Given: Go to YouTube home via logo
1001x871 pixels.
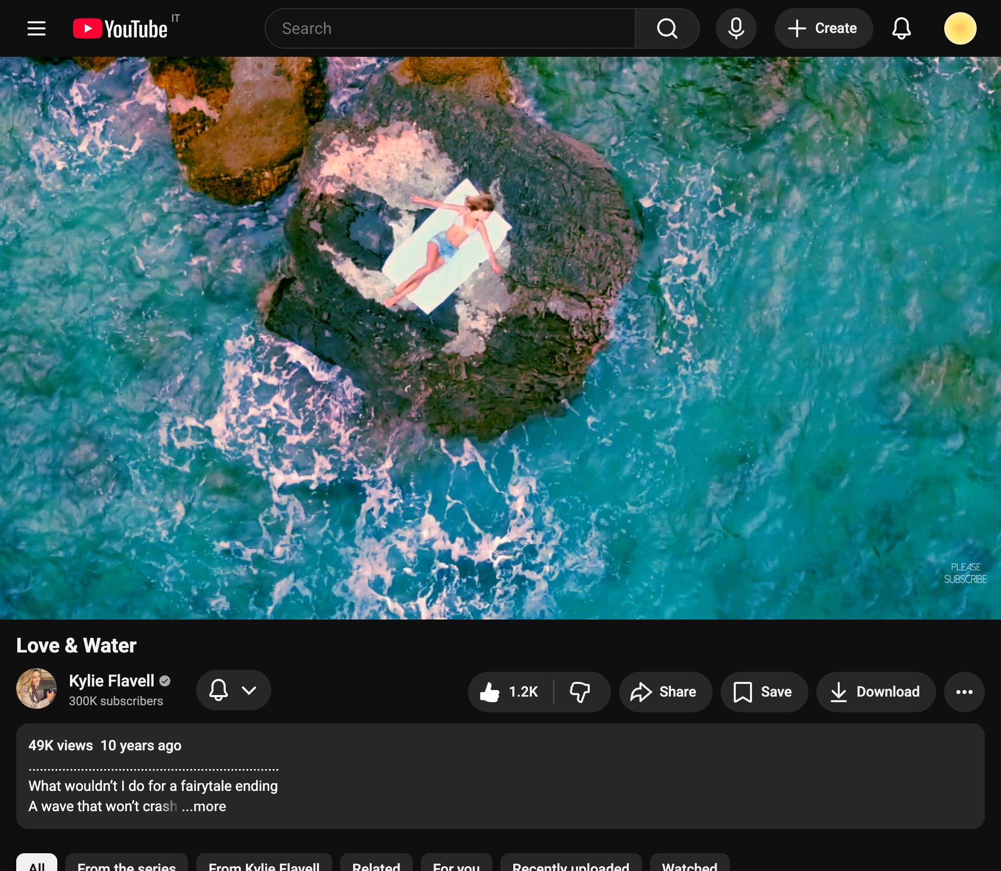Looking at the screenshot, I should tap(121, 28).
